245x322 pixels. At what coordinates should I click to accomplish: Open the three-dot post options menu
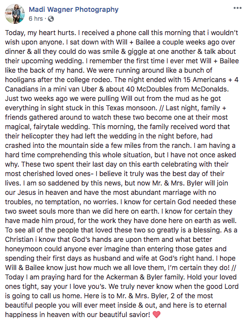[x=238, y=8]
